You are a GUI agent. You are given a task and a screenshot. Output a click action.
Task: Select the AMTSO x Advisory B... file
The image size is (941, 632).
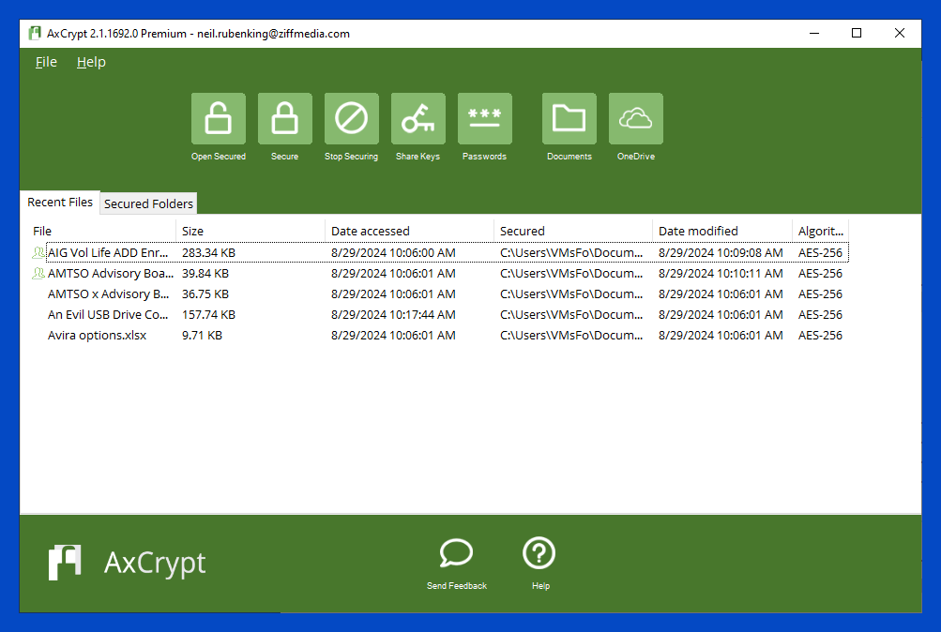click(109, 293)
